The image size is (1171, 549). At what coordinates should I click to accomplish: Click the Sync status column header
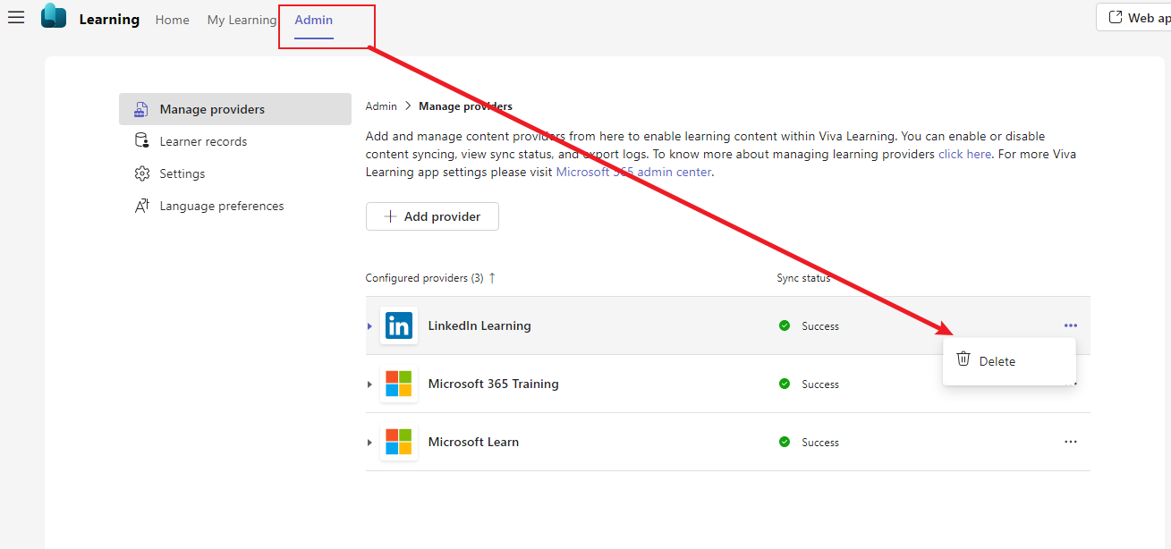tap(803, 278)
